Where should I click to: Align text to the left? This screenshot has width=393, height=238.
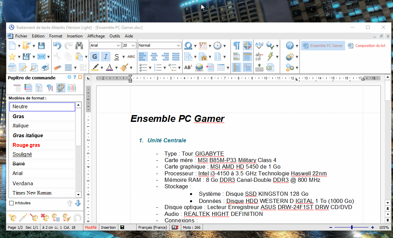pos(142,57)
